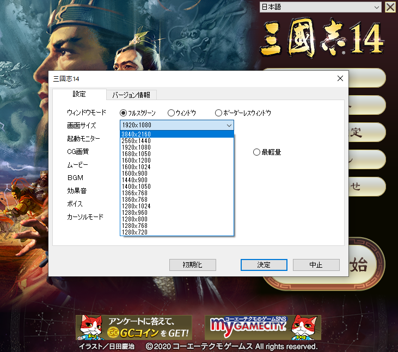Switch to the 設定 tab
This screenshot has height=352, width=398.
tap(79, 94)
